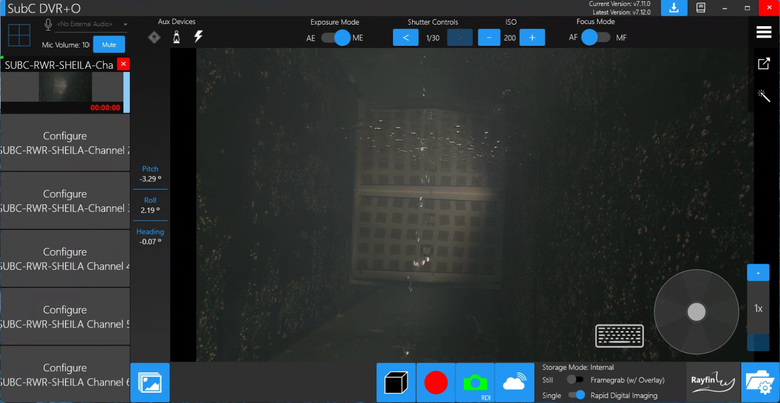Click the 3D cube icon
Viewport: 780px width, 403px height.
[x=396, y=383]
